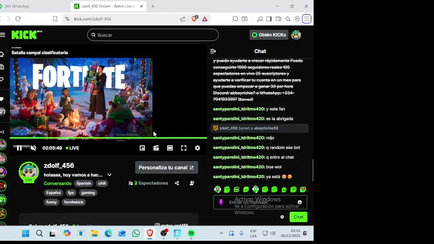Screen dimensions: 434x244
Task: Open Brave main menu button
Action: pyautogui.click(x=307, y=19)
